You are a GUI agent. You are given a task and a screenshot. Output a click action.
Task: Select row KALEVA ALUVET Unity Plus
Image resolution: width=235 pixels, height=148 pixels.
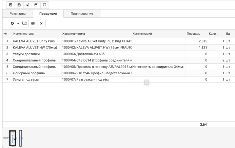pos(34,41)
